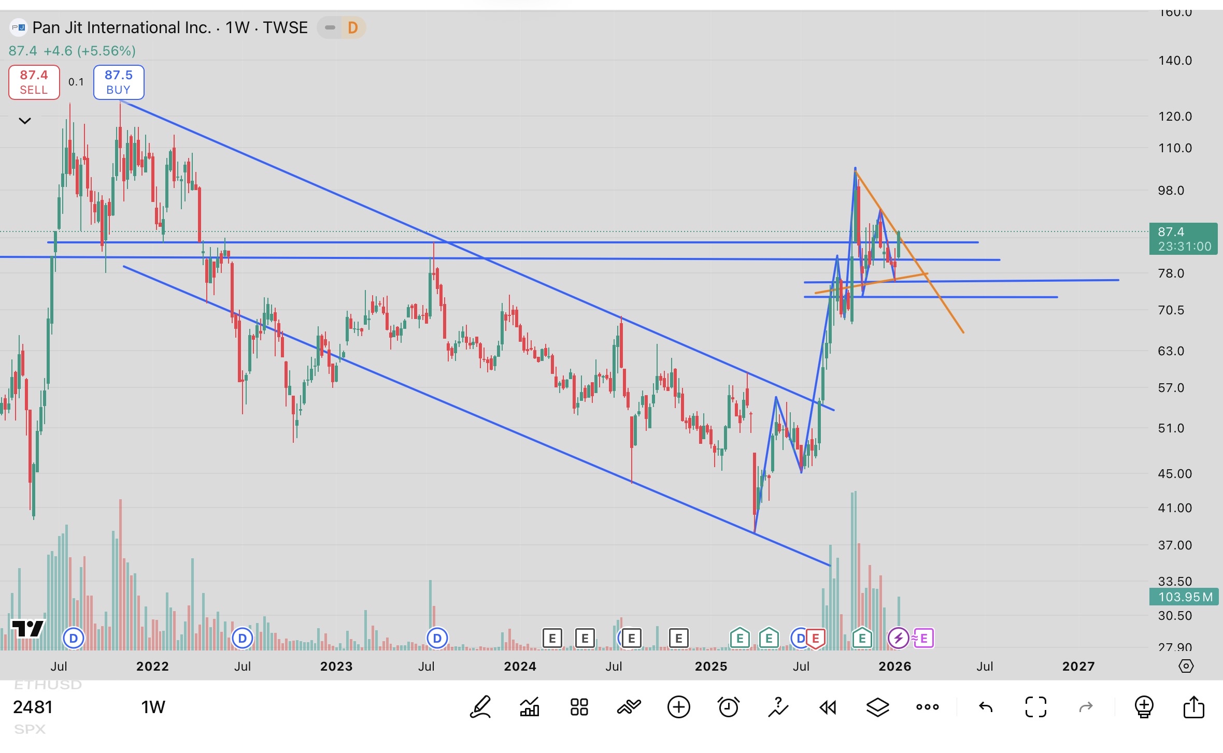Click the lightning event marker near 2026
This screenshot has height=753, width=1223.
(898, 638)
